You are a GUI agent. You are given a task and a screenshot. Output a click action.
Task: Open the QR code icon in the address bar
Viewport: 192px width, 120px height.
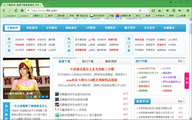click(140, 11)
